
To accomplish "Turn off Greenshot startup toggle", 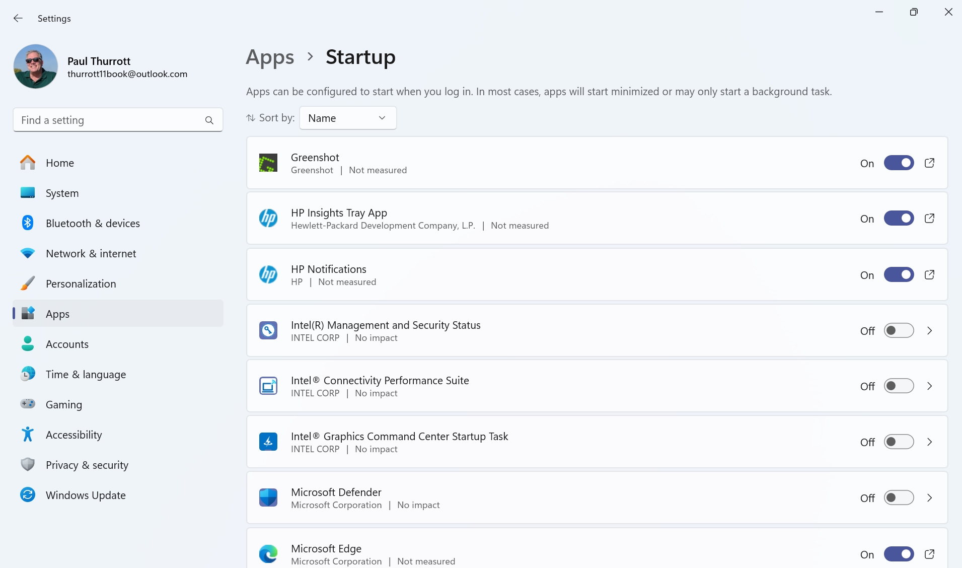I will 899,163.
